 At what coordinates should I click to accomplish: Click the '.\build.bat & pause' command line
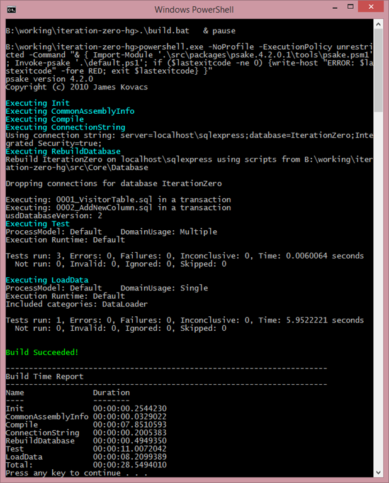(x=120, y=31)
